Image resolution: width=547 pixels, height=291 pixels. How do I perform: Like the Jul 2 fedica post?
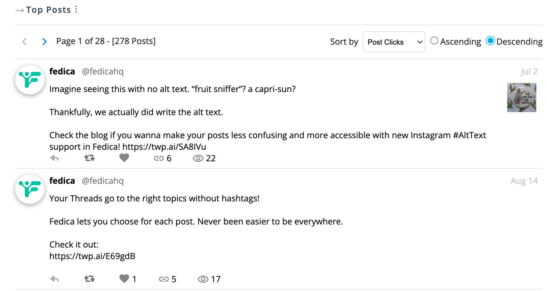124,158
